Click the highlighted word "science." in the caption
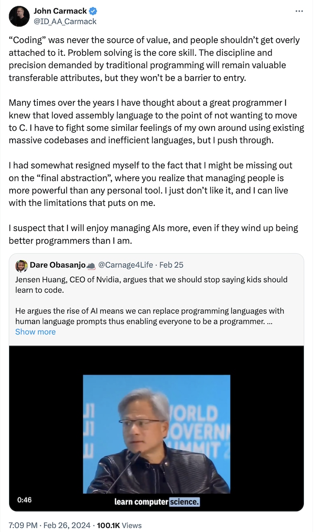The height and width of the screenshot is (532, 326). (x=184, y=502)
